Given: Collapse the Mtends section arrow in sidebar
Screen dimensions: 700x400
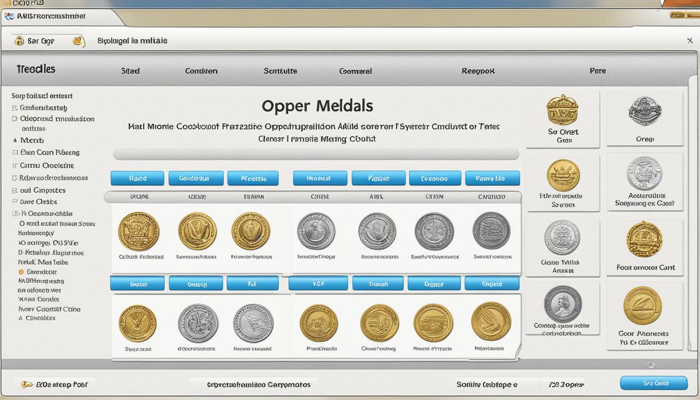Looking at the screenshot, I should [x=15, y=141].
